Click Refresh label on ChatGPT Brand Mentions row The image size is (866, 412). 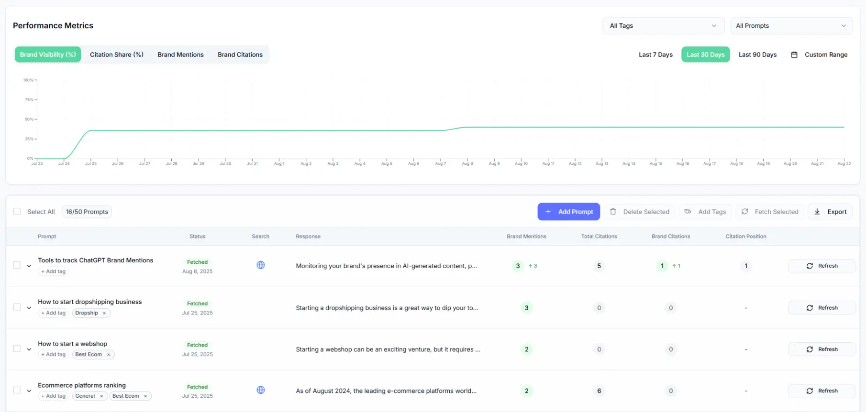coord(828,266)
